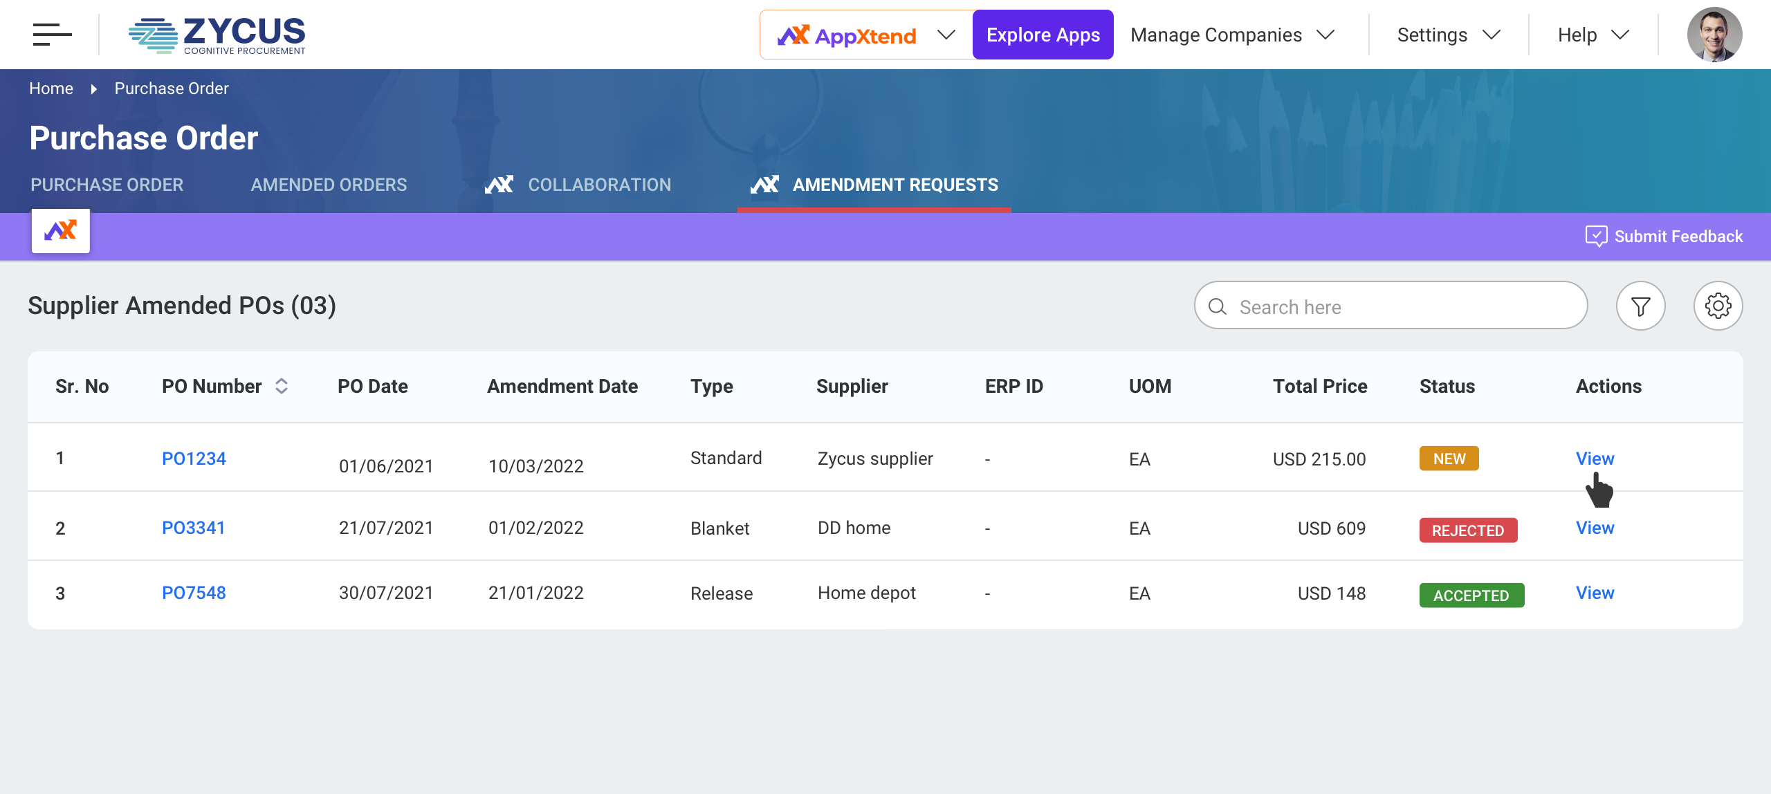Open the user profile avatar
Image resolution: width=1771 pixels, height=794 pixels.
[1714, 35]
